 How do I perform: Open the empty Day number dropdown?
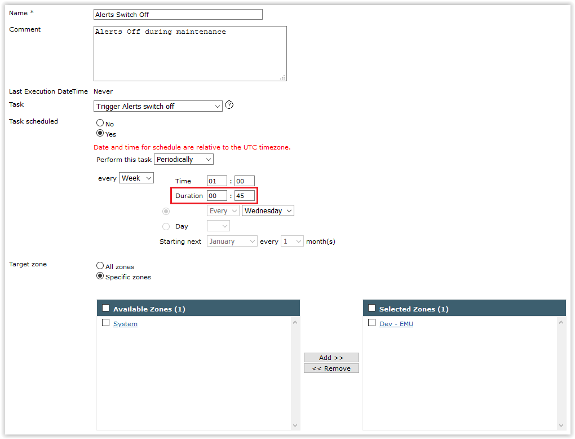[219, 226]
